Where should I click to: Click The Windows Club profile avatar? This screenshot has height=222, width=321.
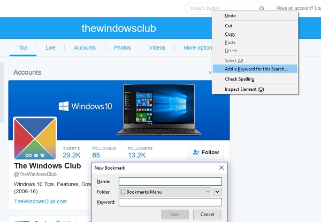35,138
